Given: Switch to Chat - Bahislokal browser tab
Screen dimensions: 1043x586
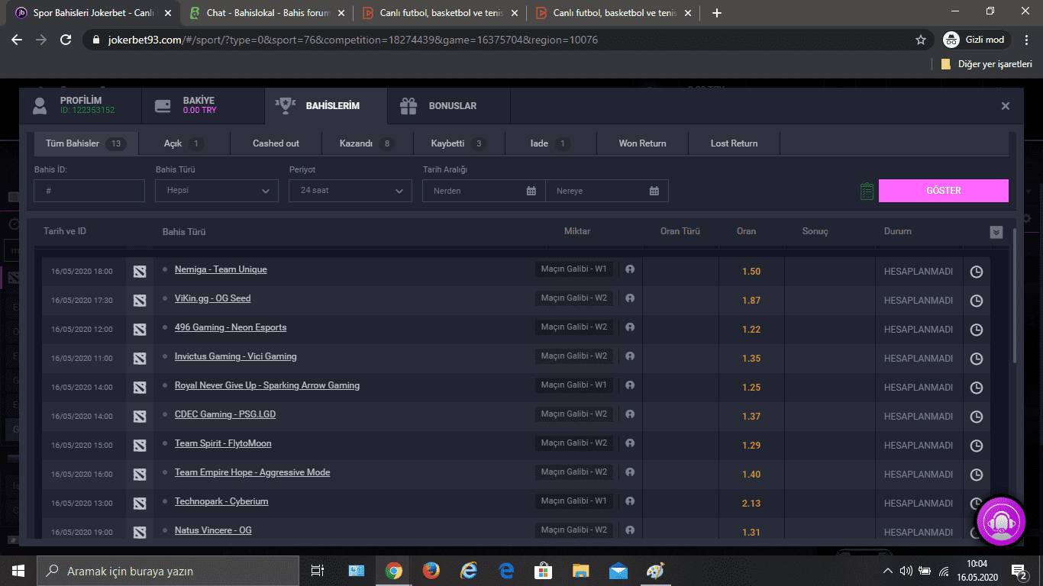Looking at the screenshot, I should click(x=267, y=13).
